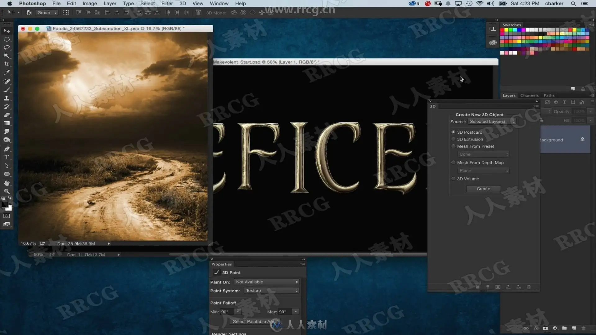This screenshot has height=335, width=596.
Task: Select the 3D Volume radio button
Action: click(x=453, y=179)
